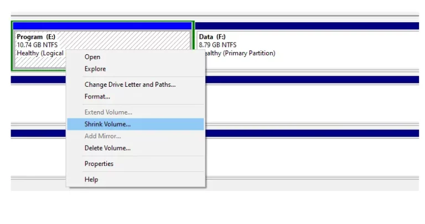Open the Program (E:) volume
Viewport: 425px width, 224px height.
click(x=135, y=57)
